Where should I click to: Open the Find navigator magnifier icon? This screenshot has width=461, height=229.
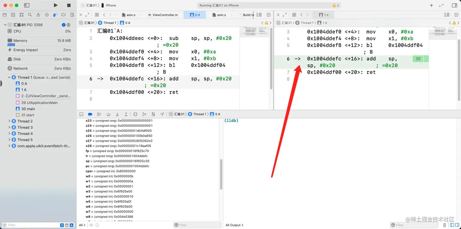30,15
